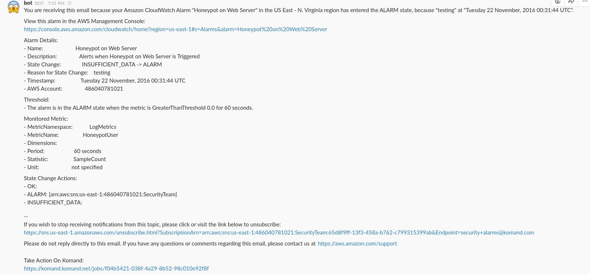Open the CloudWatch console alarm link
Viewport: 590px width, 280px height.
[x=175, y=29]
